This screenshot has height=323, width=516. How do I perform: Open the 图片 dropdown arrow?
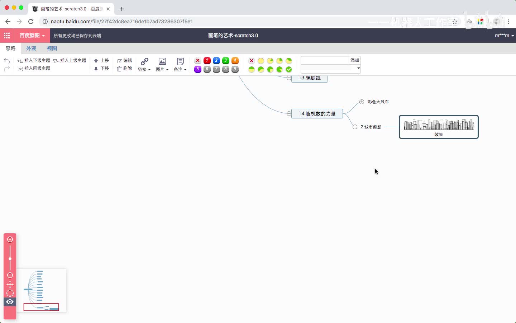coord(167,70)
